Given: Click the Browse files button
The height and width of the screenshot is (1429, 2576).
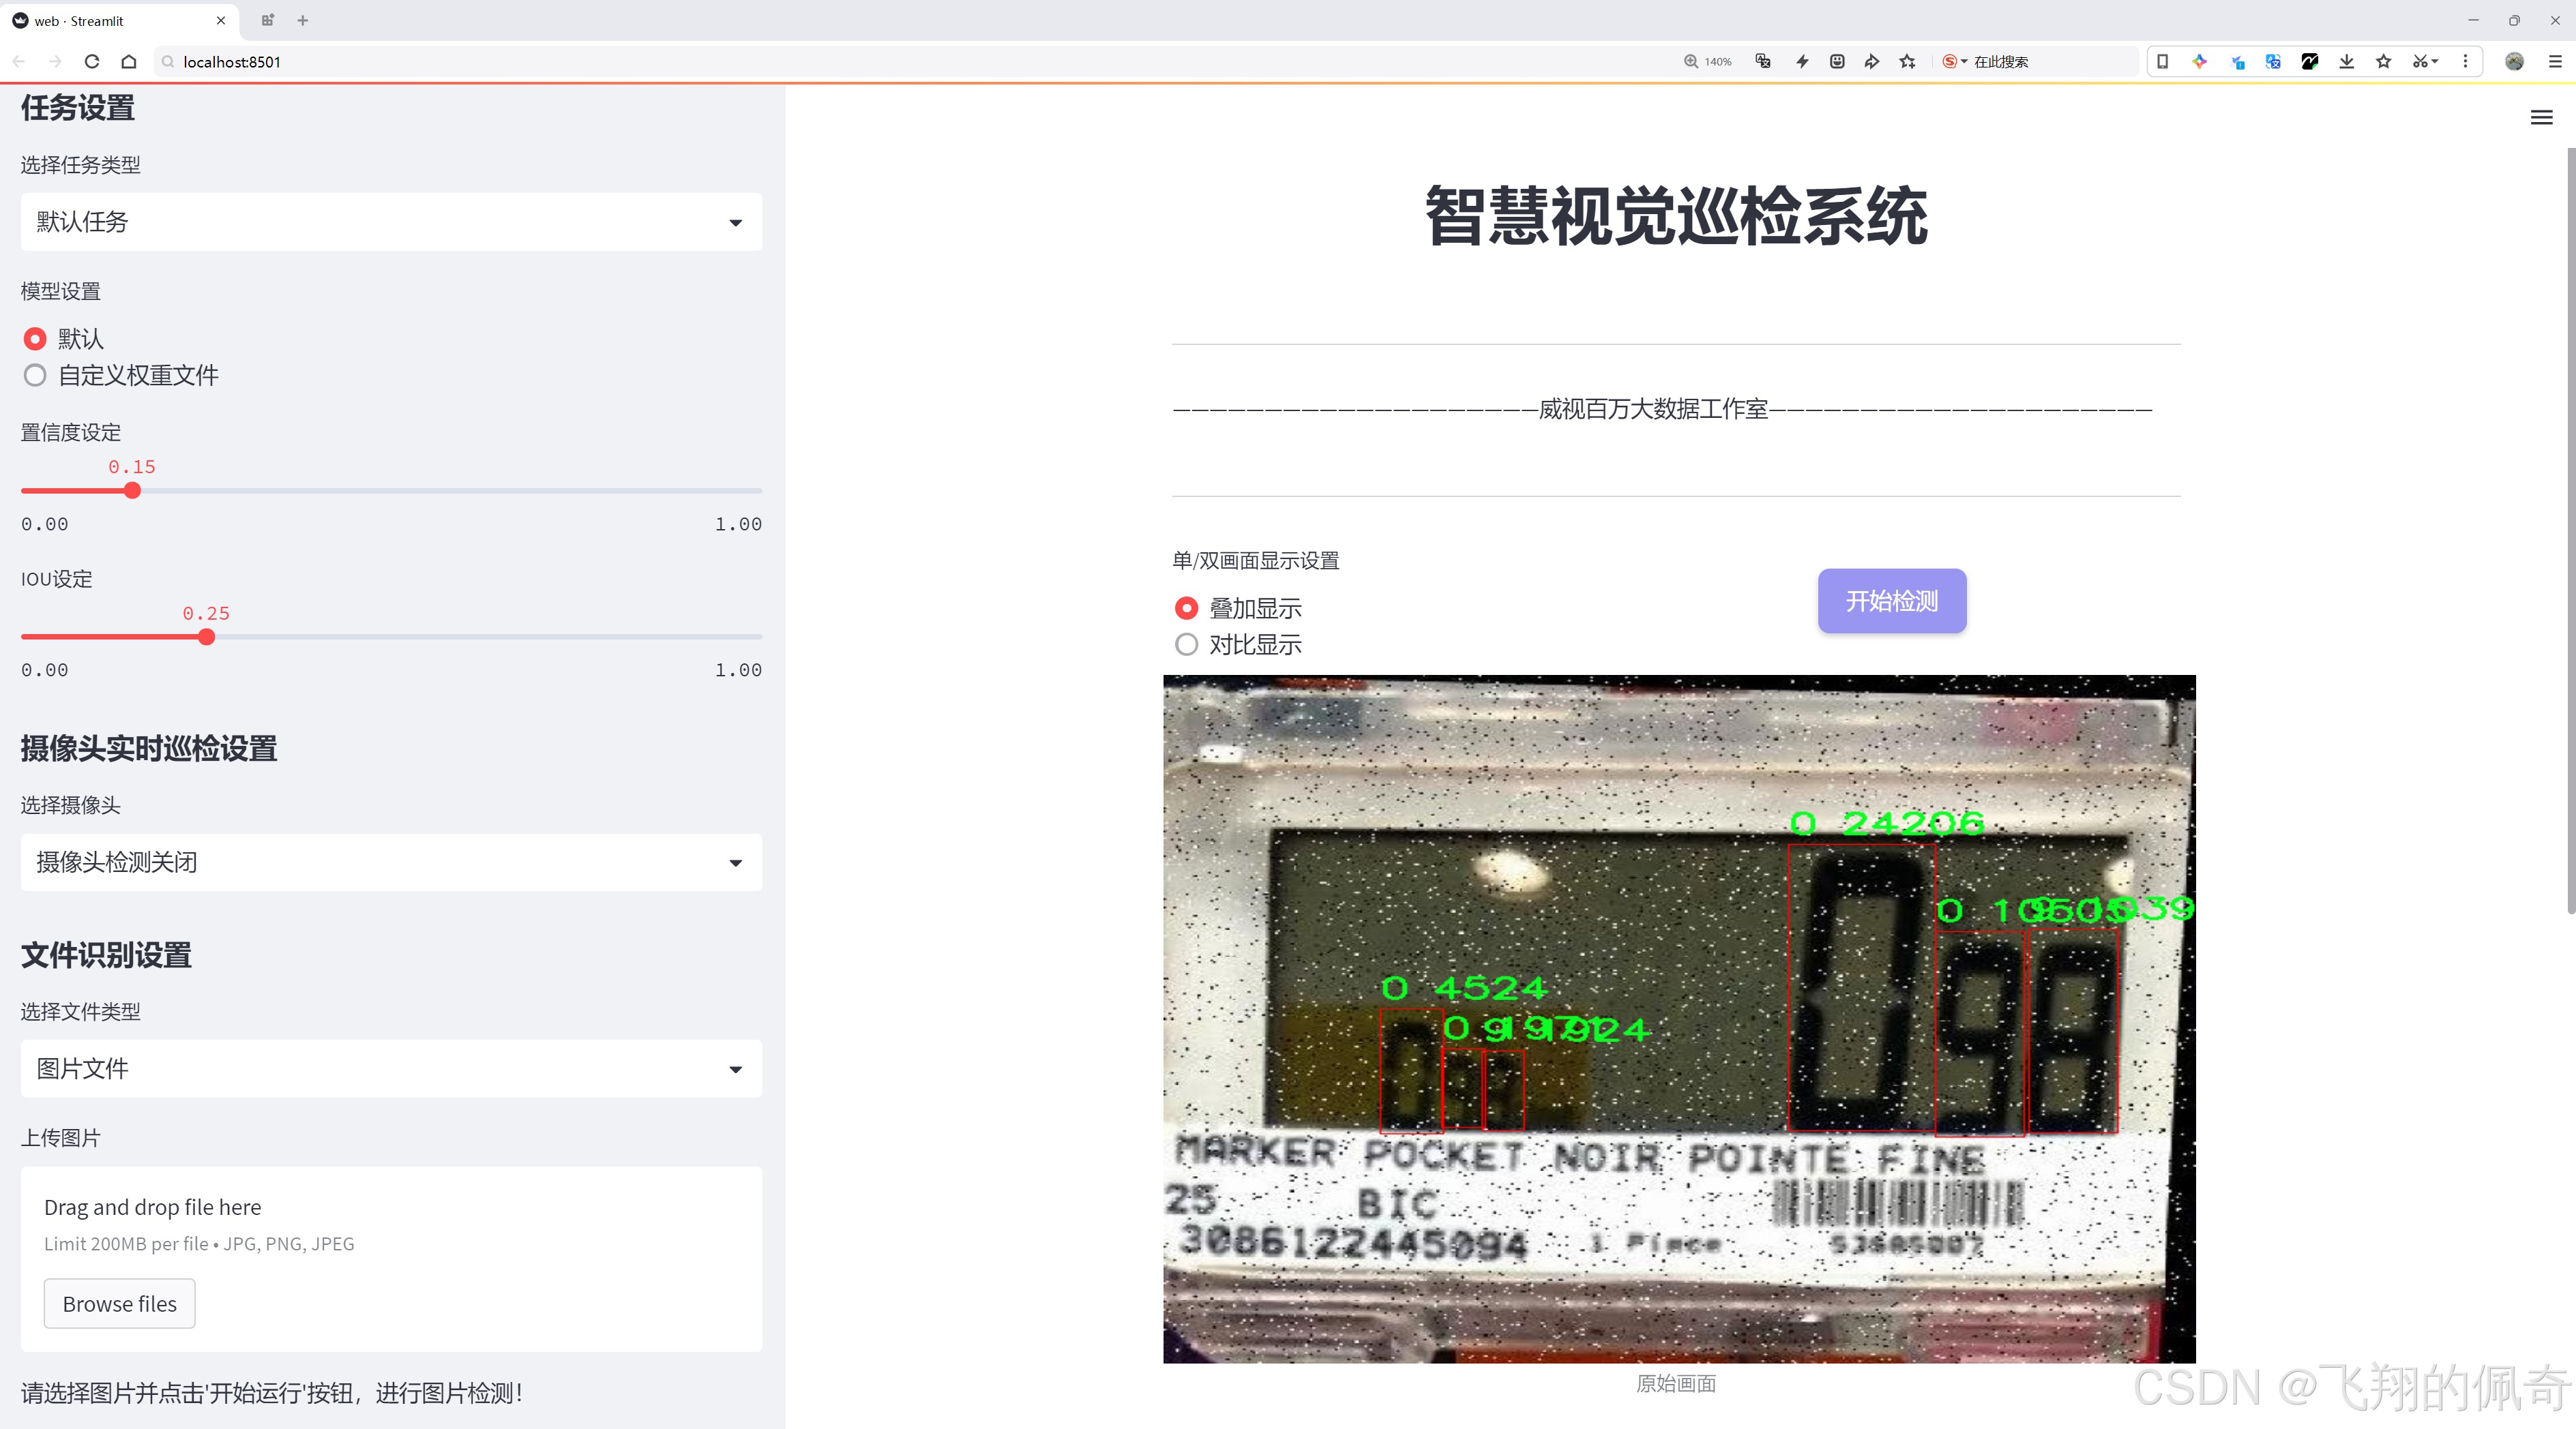Looking at the screenshot, I should pyautogui.click(x=119, y=1304).
